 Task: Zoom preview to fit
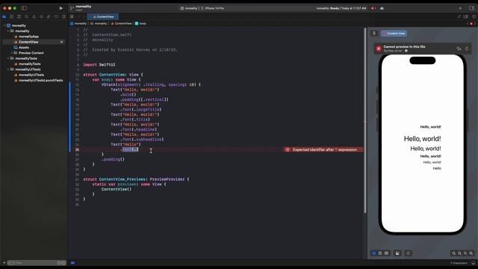[x=465, y=253]
